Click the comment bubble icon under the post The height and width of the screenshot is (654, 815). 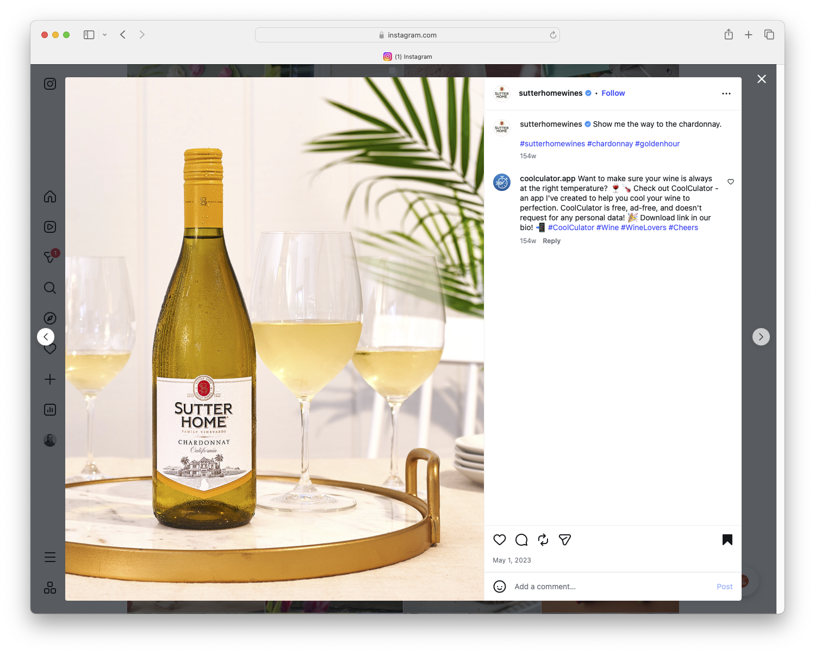[x=521, y=540]
